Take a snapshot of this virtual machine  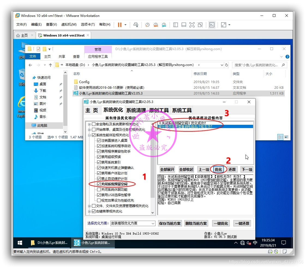pos(147,25)
